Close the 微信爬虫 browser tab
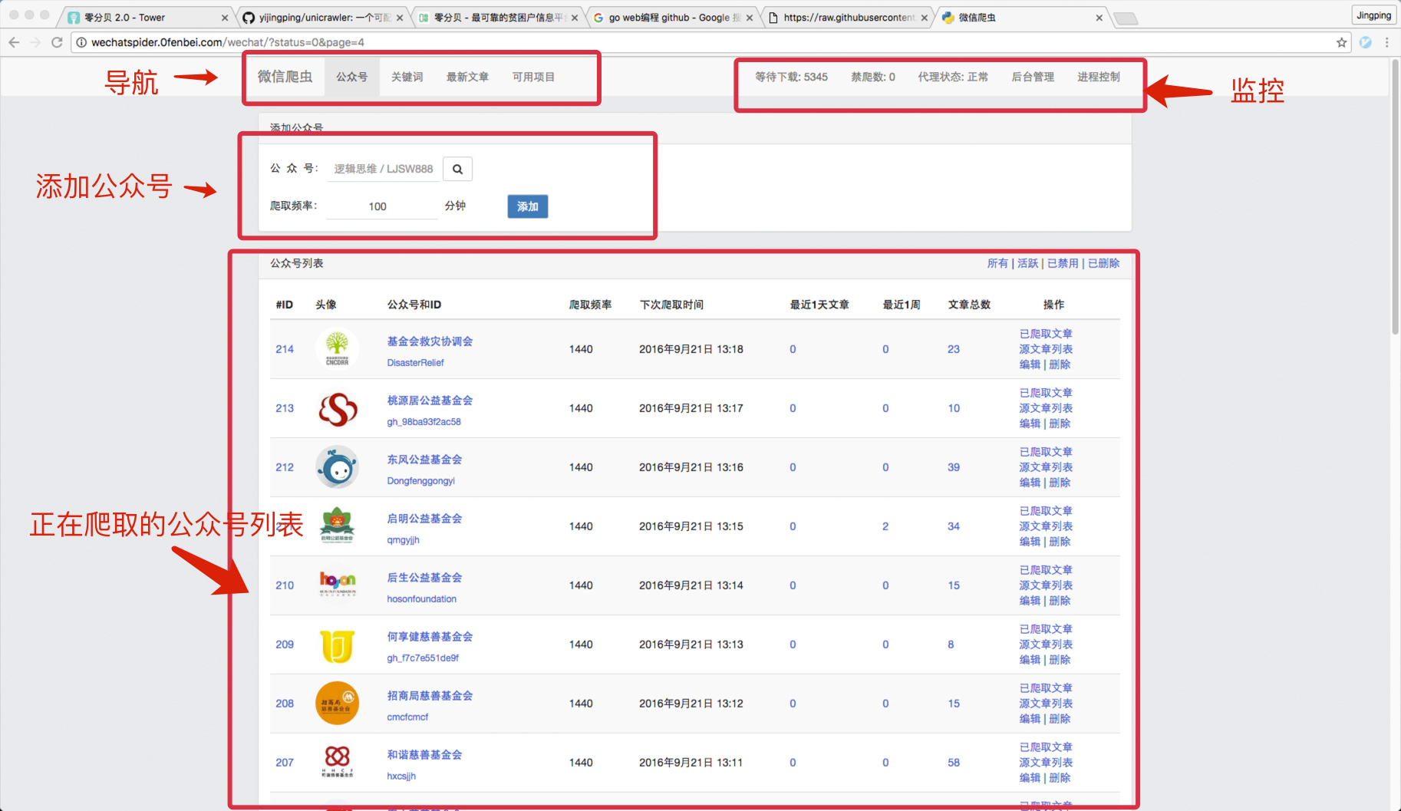The width and height of the screenshot is (1401, 811). click(1099, 18)
